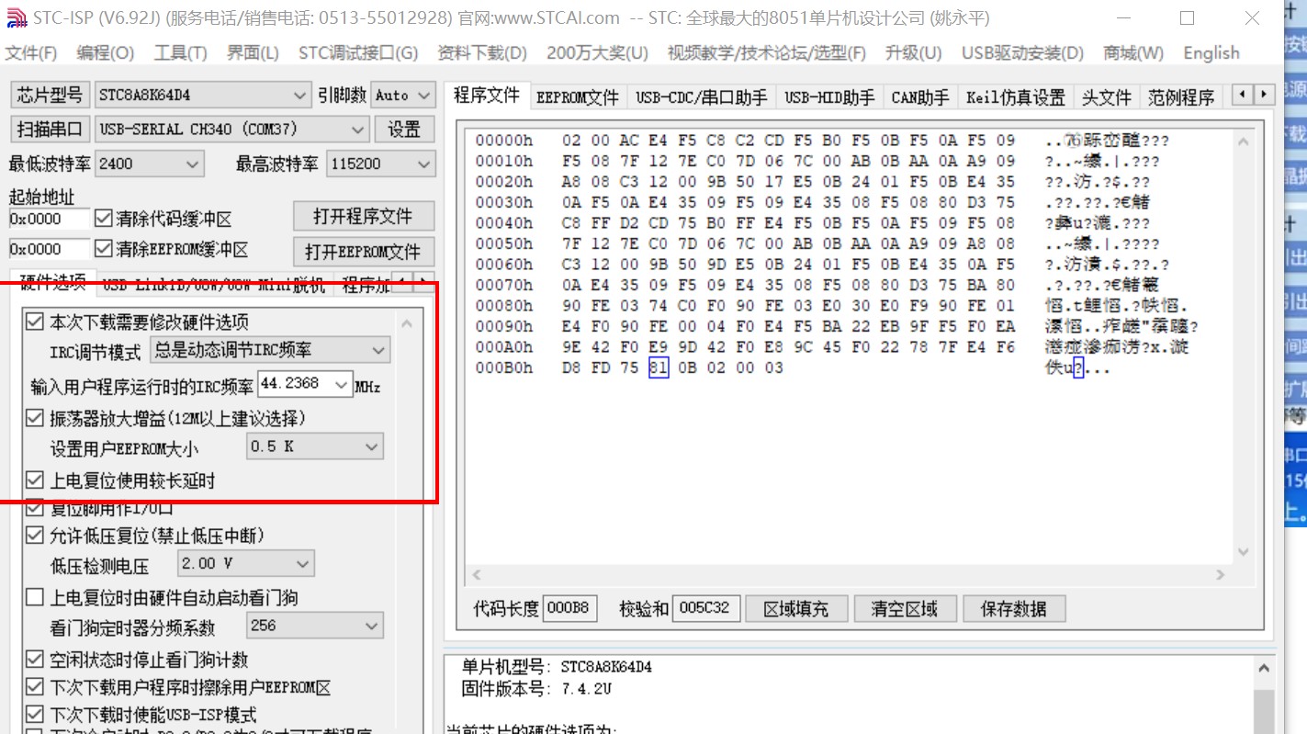Open the 资料下载(D) menu
The width and height of the screenshot is (1307, 734).
[482, 53]
